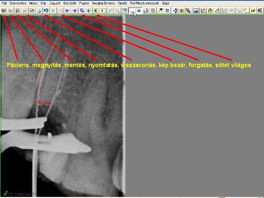This screenshot has width=264, height=198.
Task: Open the Plugins menu
Action: (x=84, y=3)
